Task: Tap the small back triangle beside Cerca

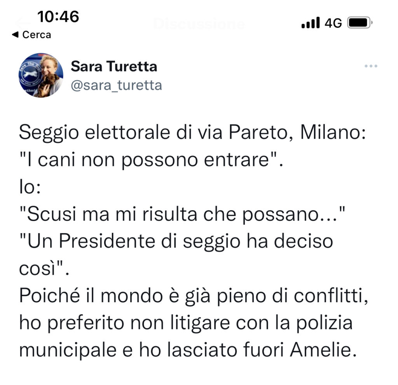Action: pyautogui.click(x=15, y=34)
